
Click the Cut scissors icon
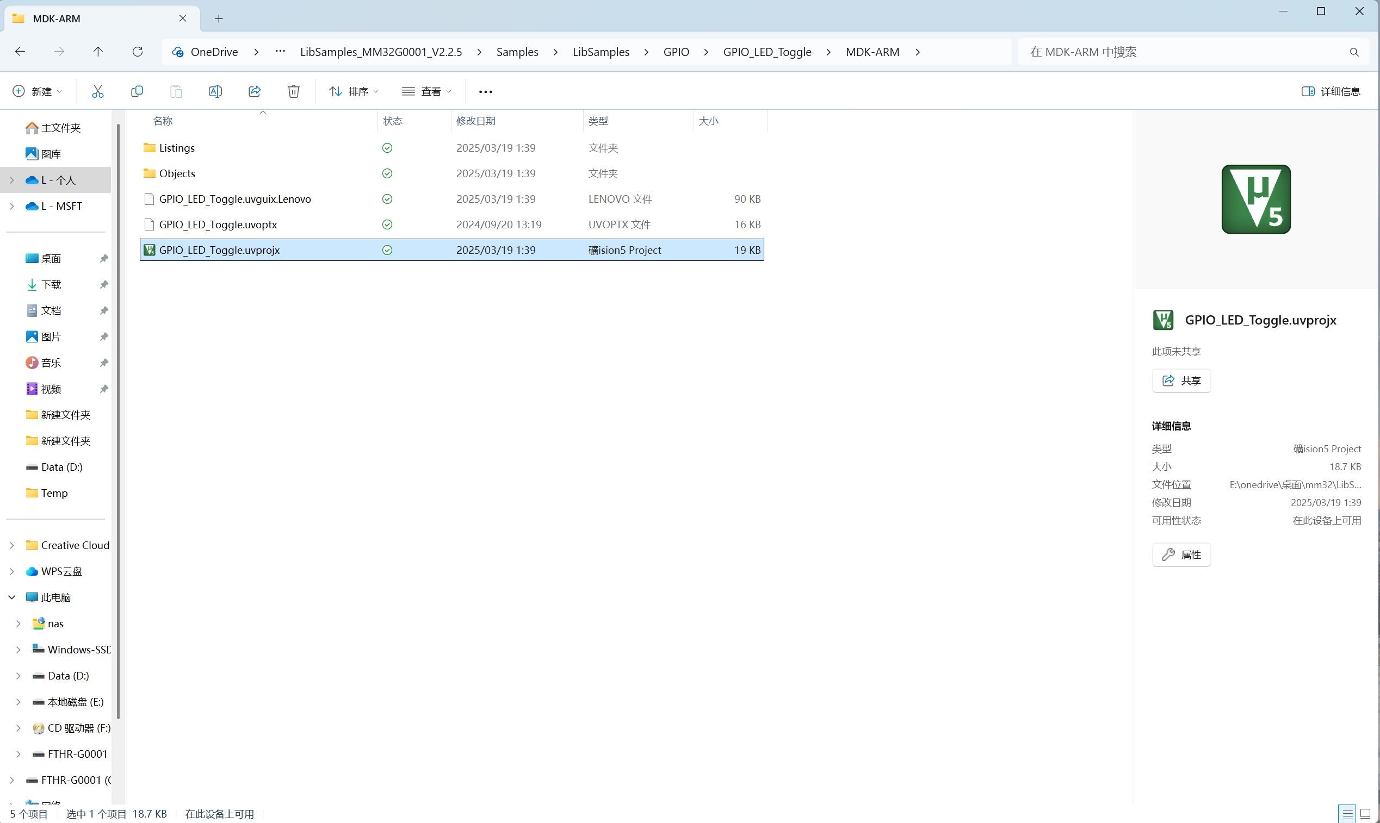[98, 91]
